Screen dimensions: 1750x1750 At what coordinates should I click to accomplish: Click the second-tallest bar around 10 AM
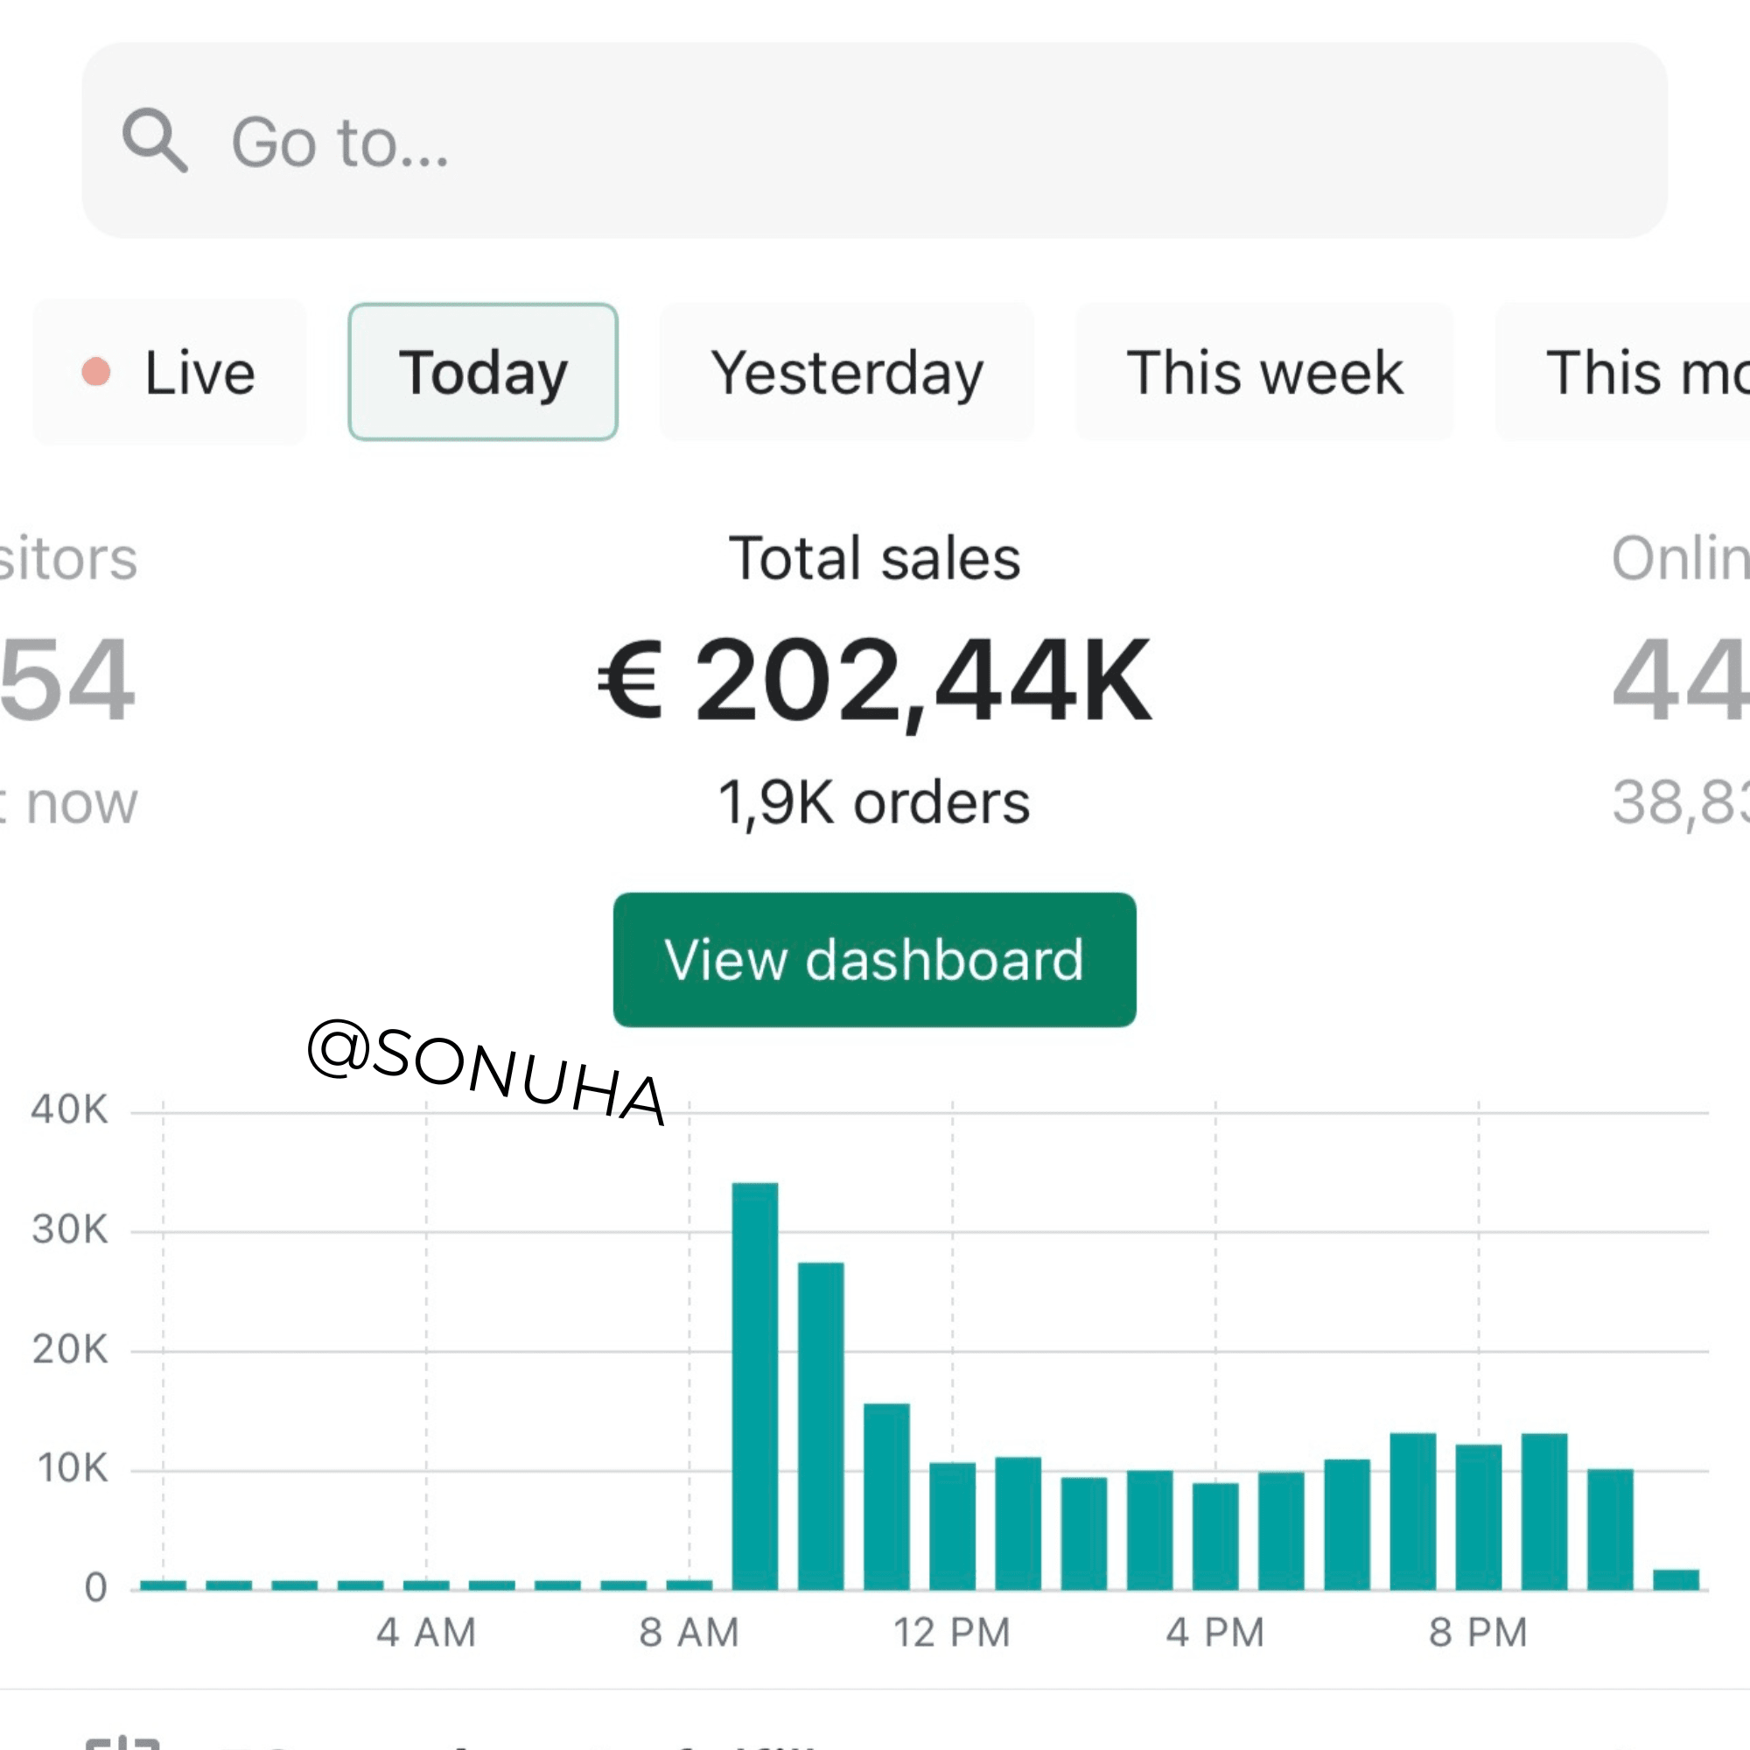point(818,1413)
